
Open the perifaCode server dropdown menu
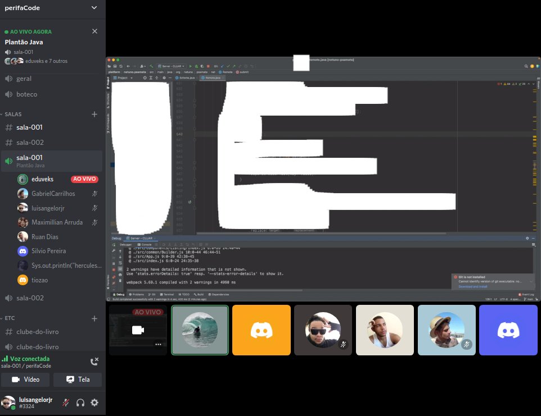[94, 7]
